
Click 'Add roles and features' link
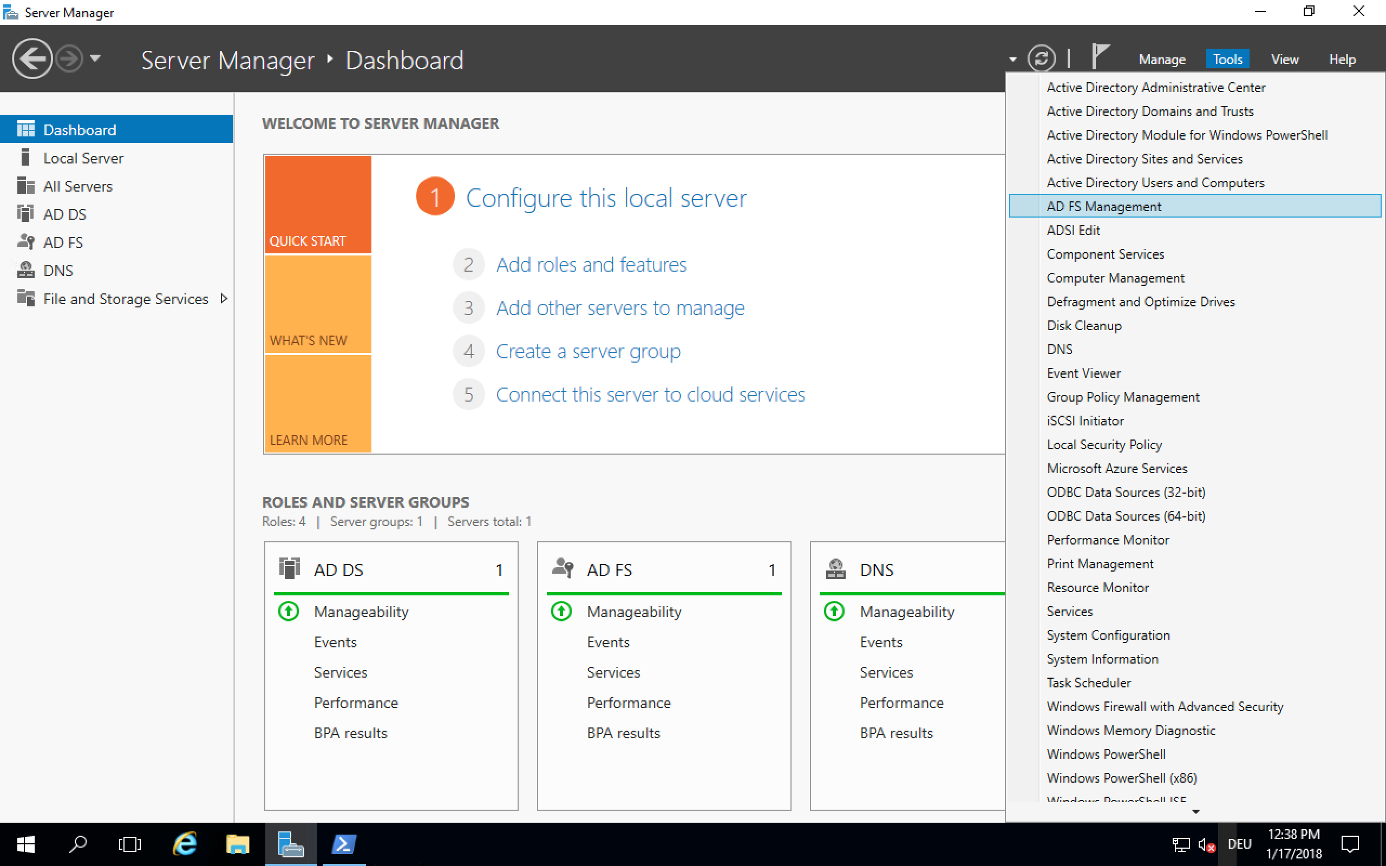click(x=591, y=265)
